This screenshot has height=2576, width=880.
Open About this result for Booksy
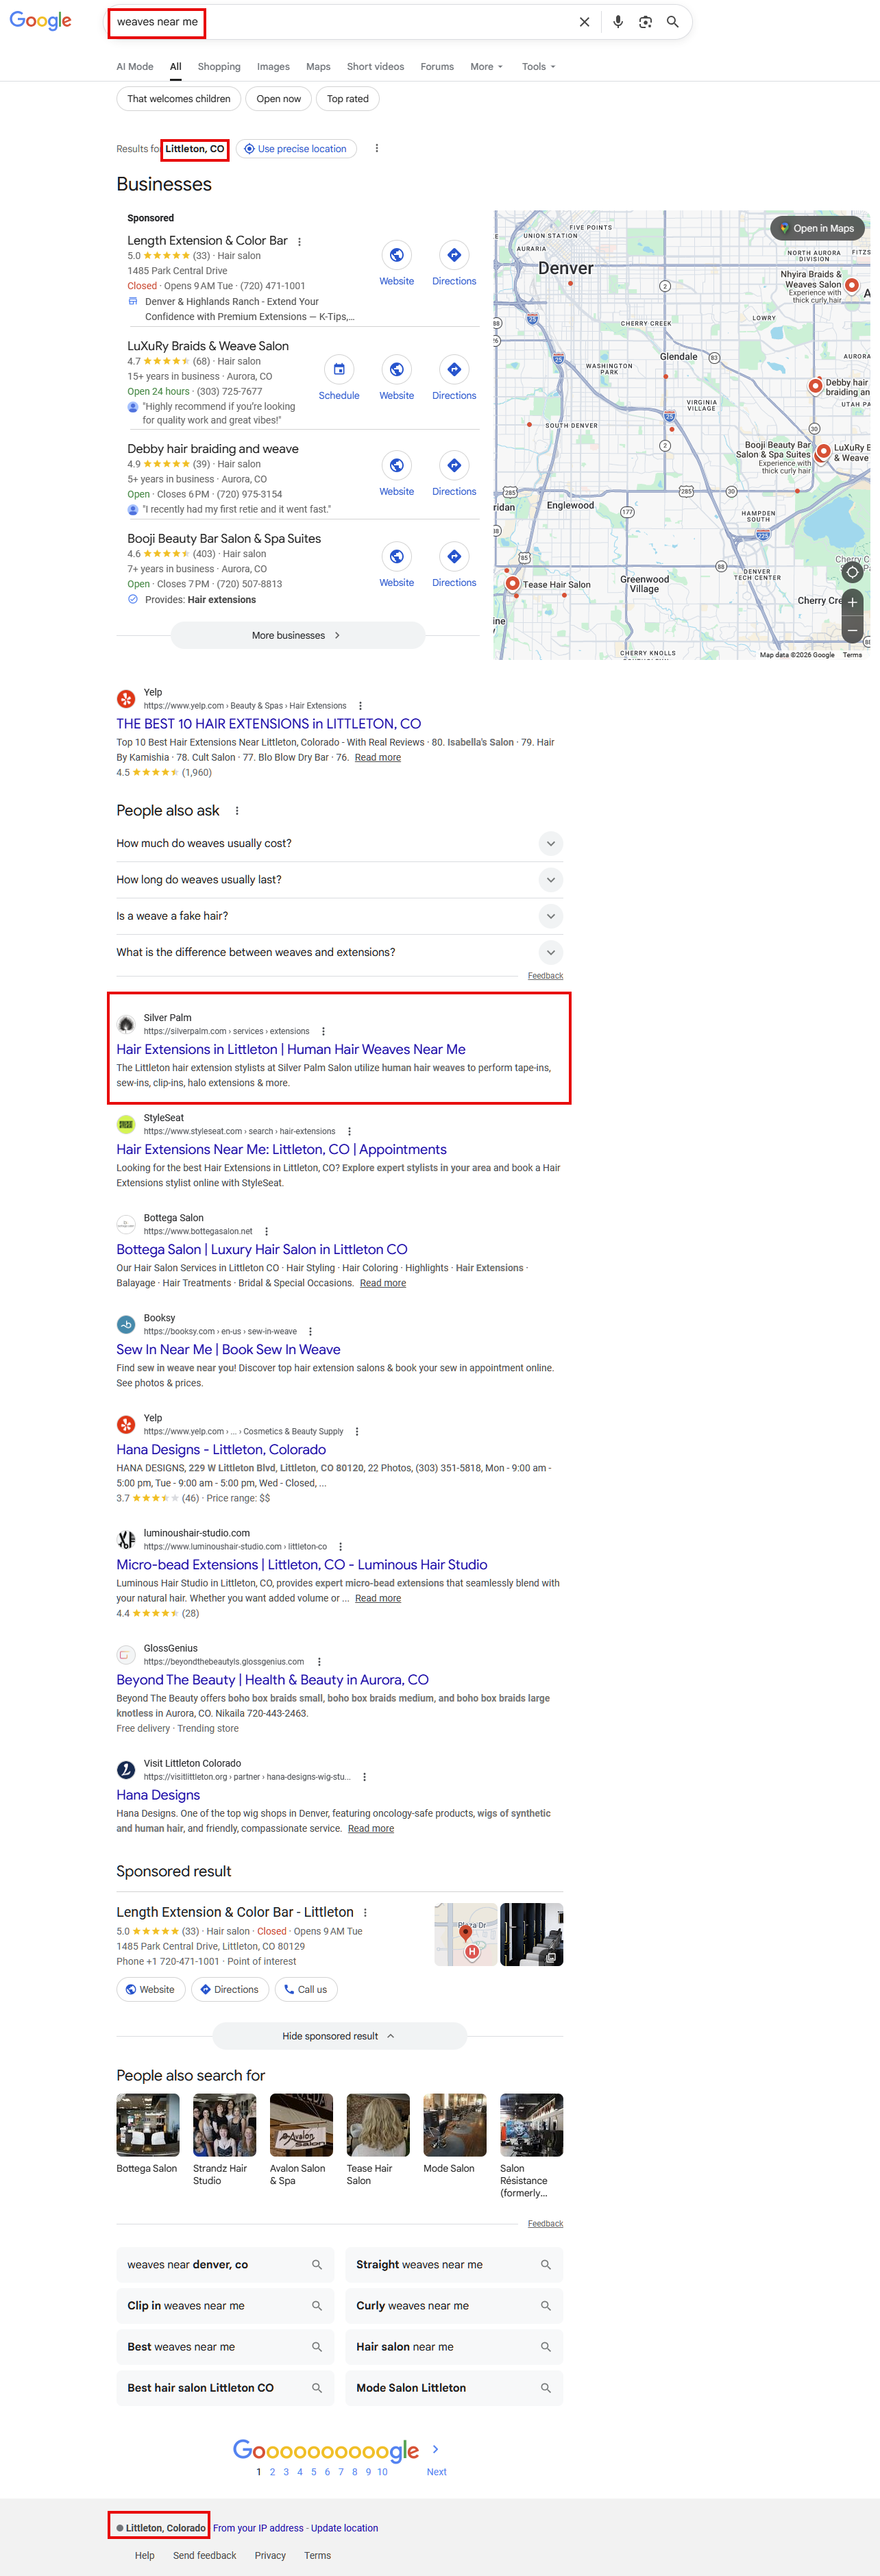(x=310, y=1331)
